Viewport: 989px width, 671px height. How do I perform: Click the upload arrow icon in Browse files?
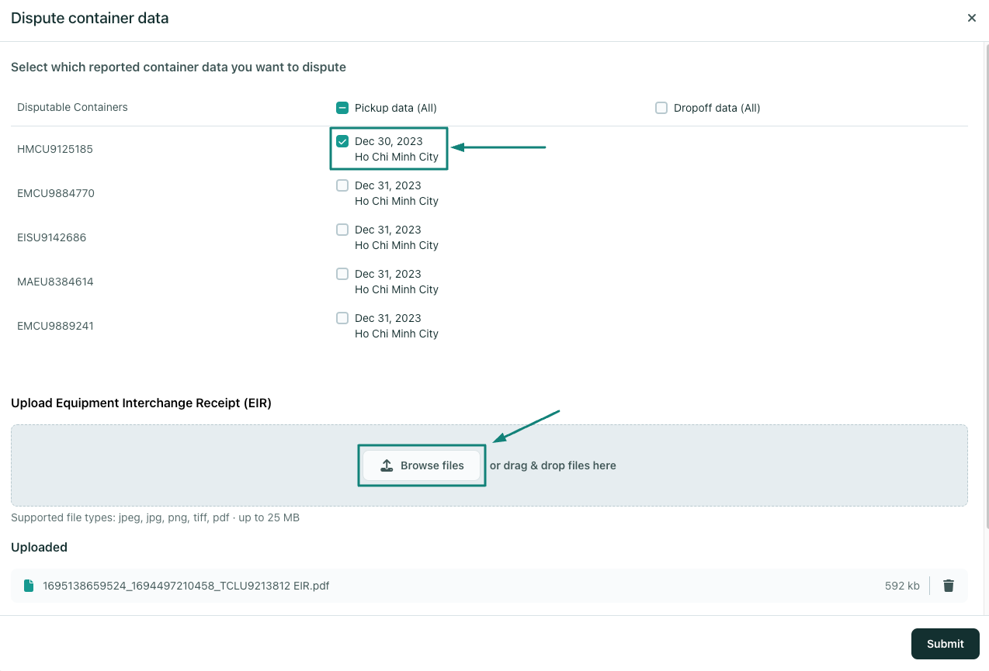[387, 465]
